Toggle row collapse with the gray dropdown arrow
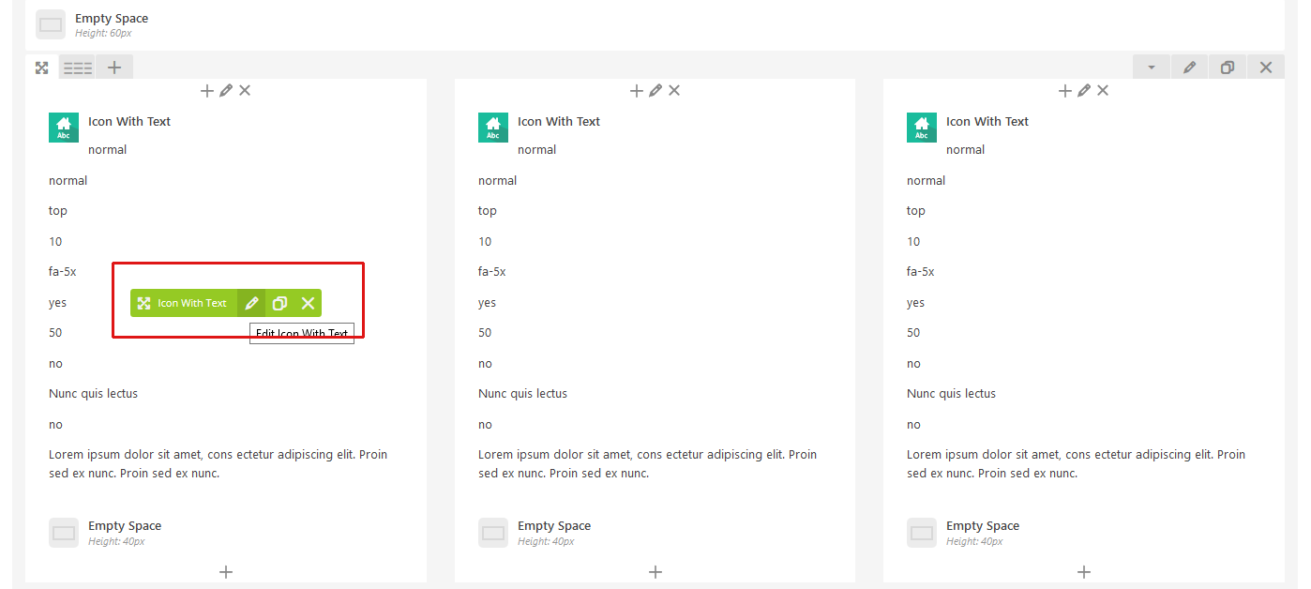Viewport: 1311px width, 589px height. (1151, 68)
